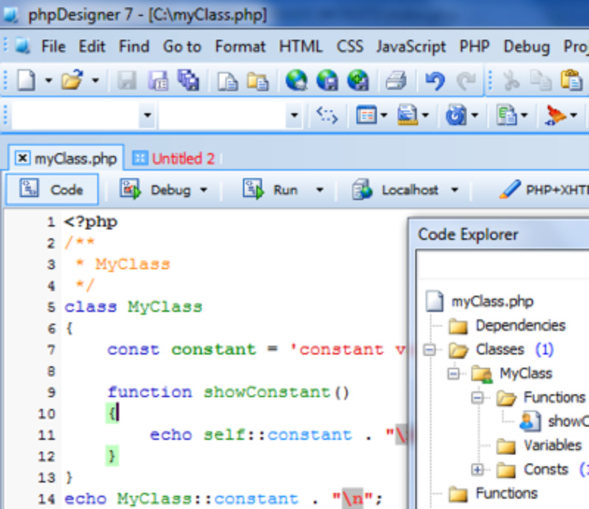Open the File menu
The width and height of the screenshot is (589, 509).
click(x=53, y=46)
